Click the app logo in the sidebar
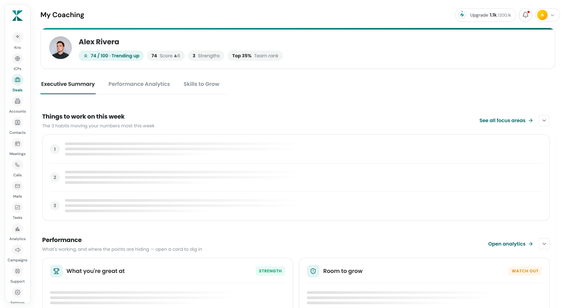Screen dimensions: 561x308 click(18, 16)
